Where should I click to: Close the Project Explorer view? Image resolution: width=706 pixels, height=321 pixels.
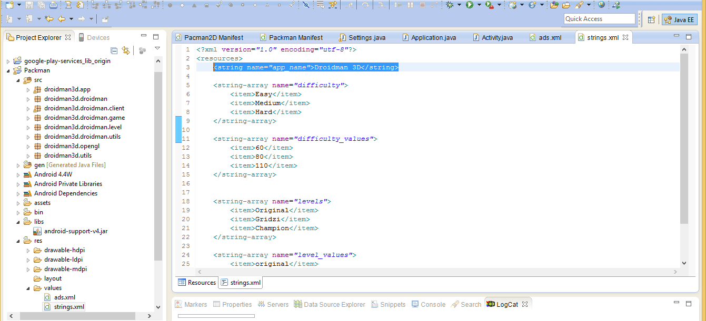pos(67,37)
